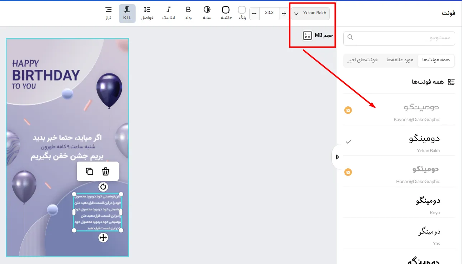Click the selected description text box
The width and height of the screenshot is (462, 264).
point(98,212)
